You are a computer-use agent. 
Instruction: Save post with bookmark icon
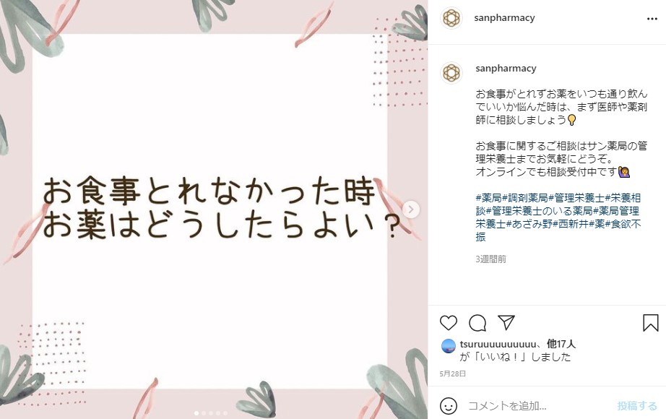pos(650,323)
